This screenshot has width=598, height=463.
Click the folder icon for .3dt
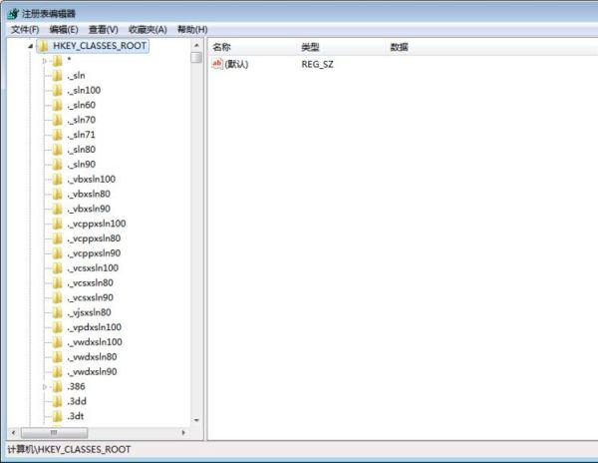click(x=58, y=416)
